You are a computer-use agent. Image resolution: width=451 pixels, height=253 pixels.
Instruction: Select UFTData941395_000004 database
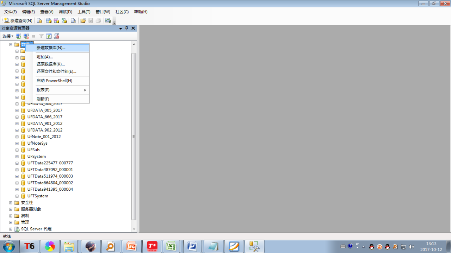[50, 189]
